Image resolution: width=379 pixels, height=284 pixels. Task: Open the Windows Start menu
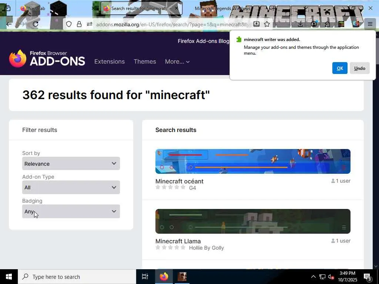click(x=9, y=277)
